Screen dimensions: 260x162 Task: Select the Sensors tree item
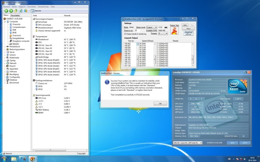(x=15, y=44)
